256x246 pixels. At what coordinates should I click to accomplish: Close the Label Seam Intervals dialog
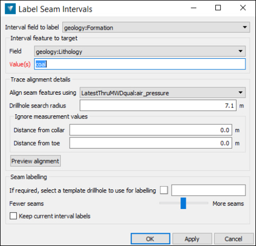click(243, 8)
